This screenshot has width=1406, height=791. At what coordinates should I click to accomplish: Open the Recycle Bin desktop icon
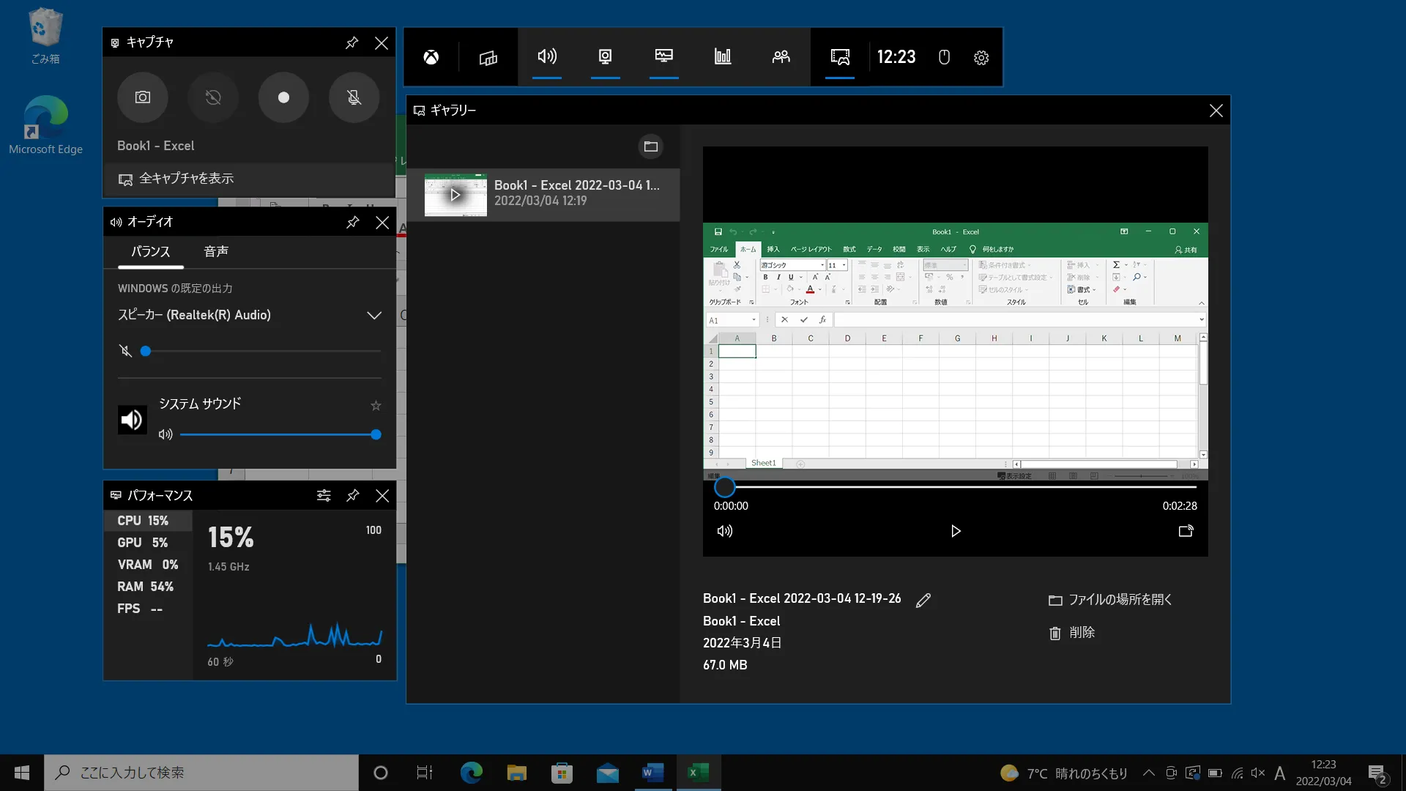tap(45, 36)
